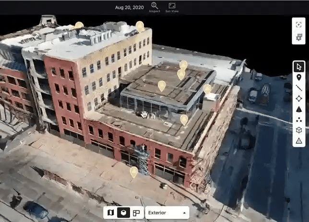
Task: Select the warning triangle issue tool
Action: click(299, 141)
